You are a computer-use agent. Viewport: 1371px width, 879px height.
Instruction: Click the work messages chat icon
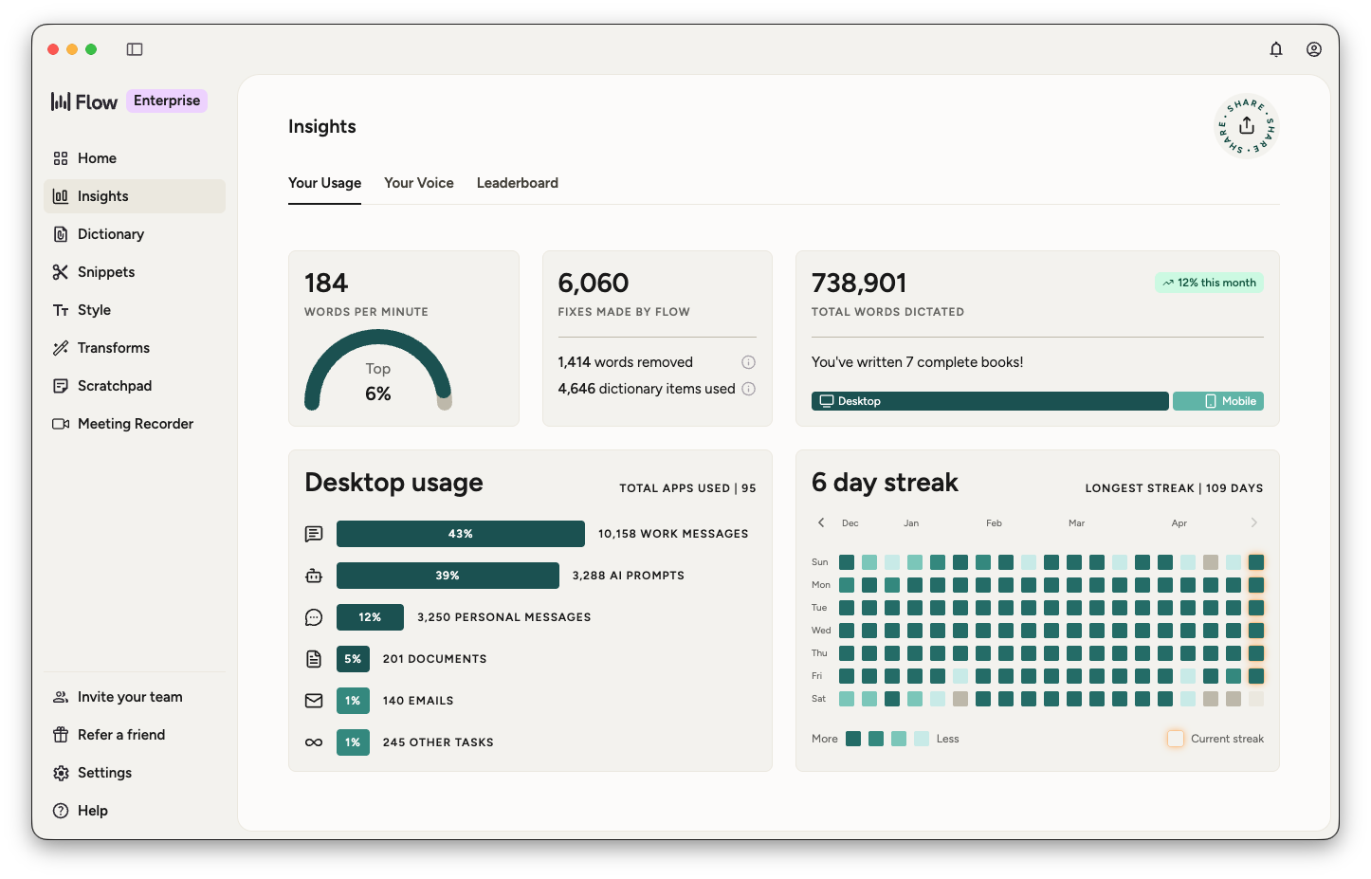314,534
